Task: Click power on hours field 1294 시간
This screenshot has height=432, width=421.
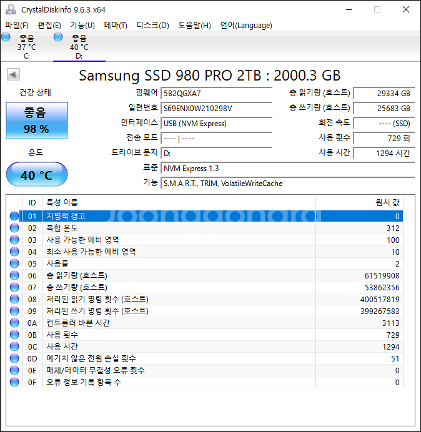Action: [x=384, y=153]
